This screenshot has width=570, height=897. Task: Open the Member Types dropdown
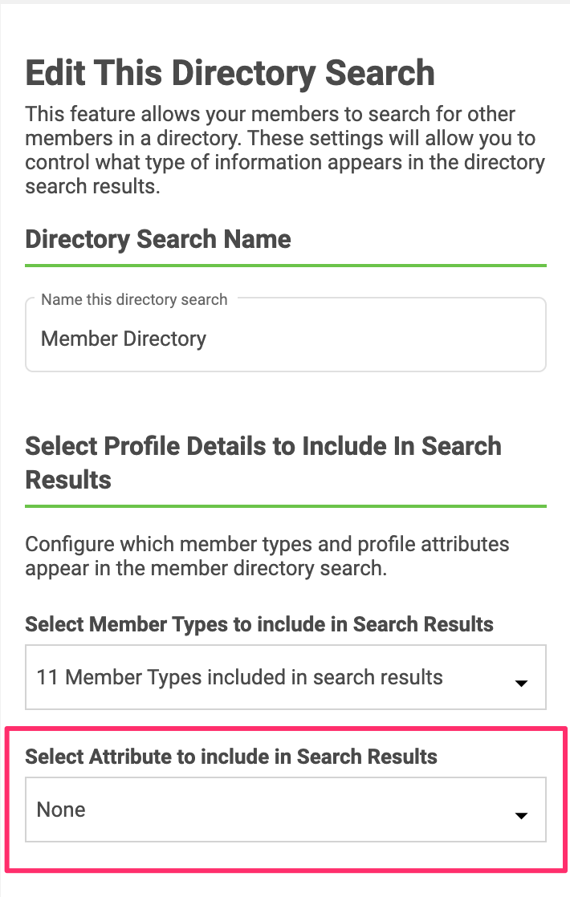(285, 677)
